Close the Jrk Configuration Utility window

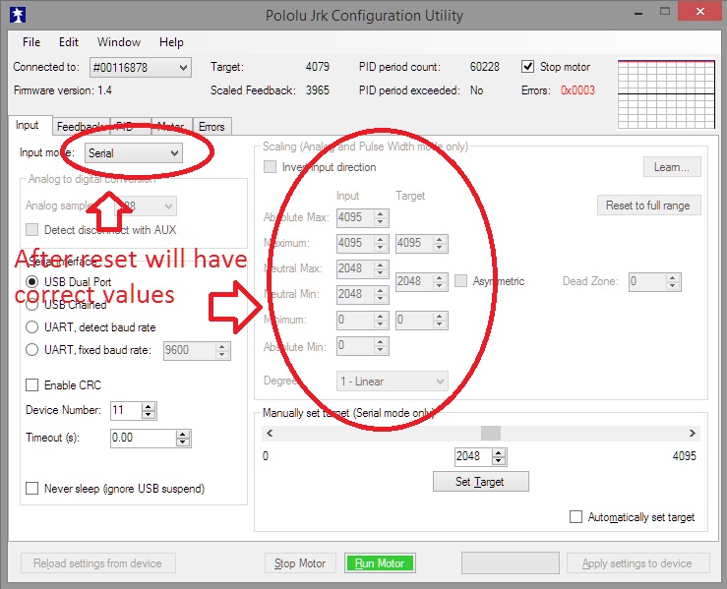700,12
